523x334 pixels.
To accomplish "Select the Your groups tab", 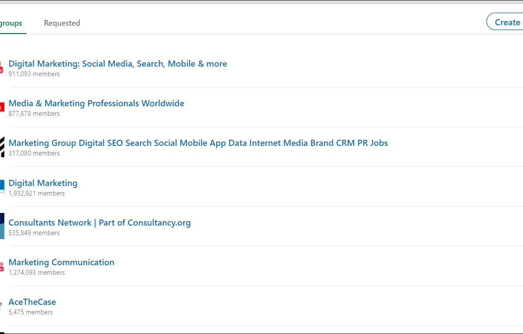I will coord(11,23).
